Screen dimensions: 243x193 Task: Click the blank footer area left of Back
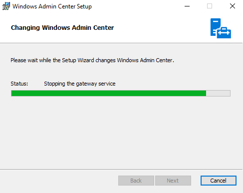(58, 181)
